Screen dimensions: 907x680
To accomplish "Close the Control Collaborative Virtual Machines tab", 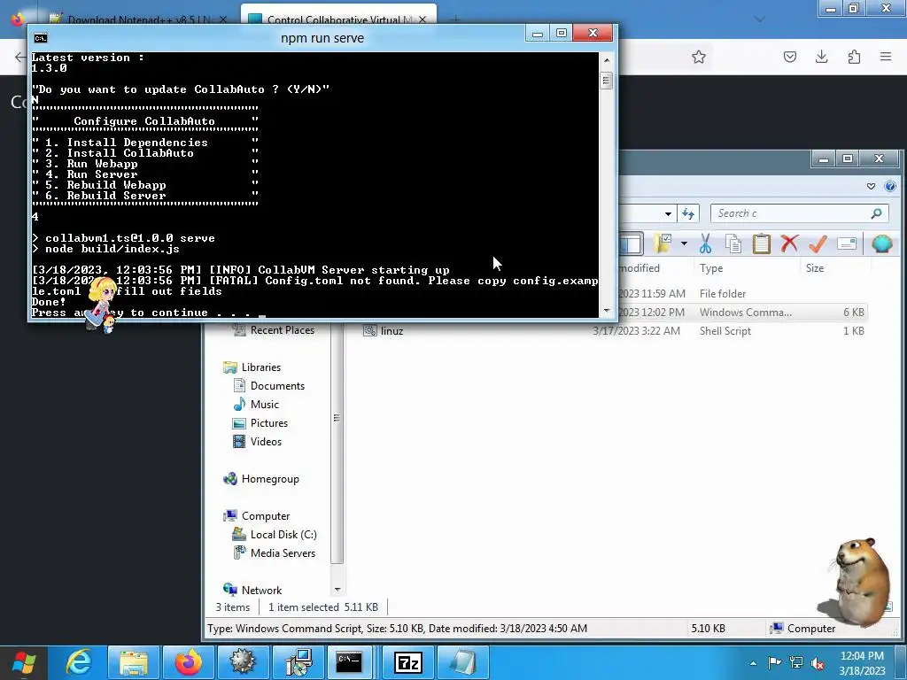I will coord(422,19).
